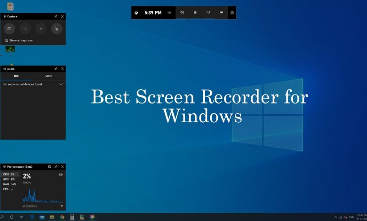Click the 5:39 PM clock on Game Bar
This screenshot has height=221, width=367.
153,13
